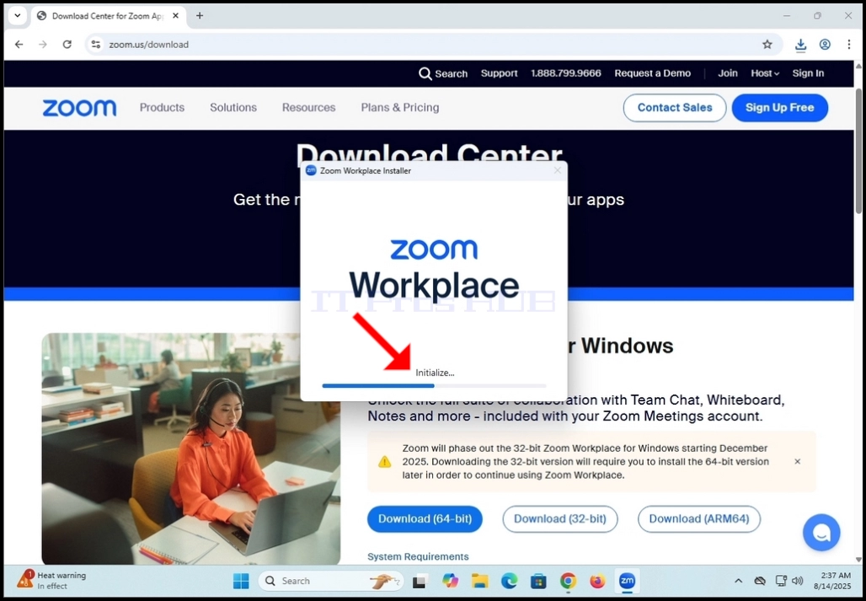Select the Download Center for Zoom tab
Image resolution: width=866 pixels, height=601 pixels.
click(x=108, y=15)
